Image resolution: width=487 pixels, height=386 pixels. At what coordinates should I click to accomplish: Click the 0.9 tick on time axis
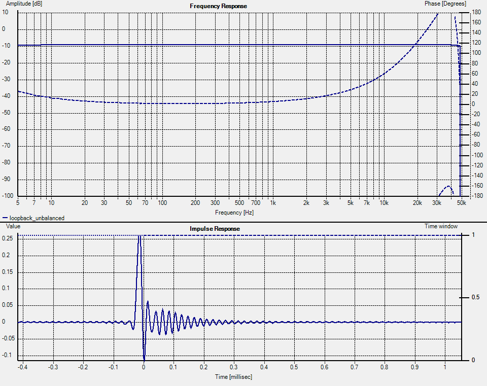(414, 367)
